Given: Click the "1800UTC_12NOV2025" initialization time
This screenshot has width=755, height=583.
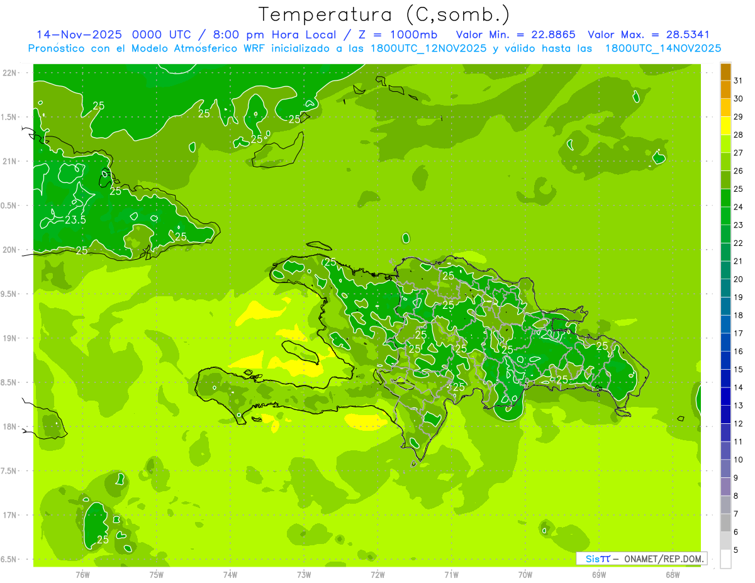Looking at the screenshot, I should [x=427, y=48].
